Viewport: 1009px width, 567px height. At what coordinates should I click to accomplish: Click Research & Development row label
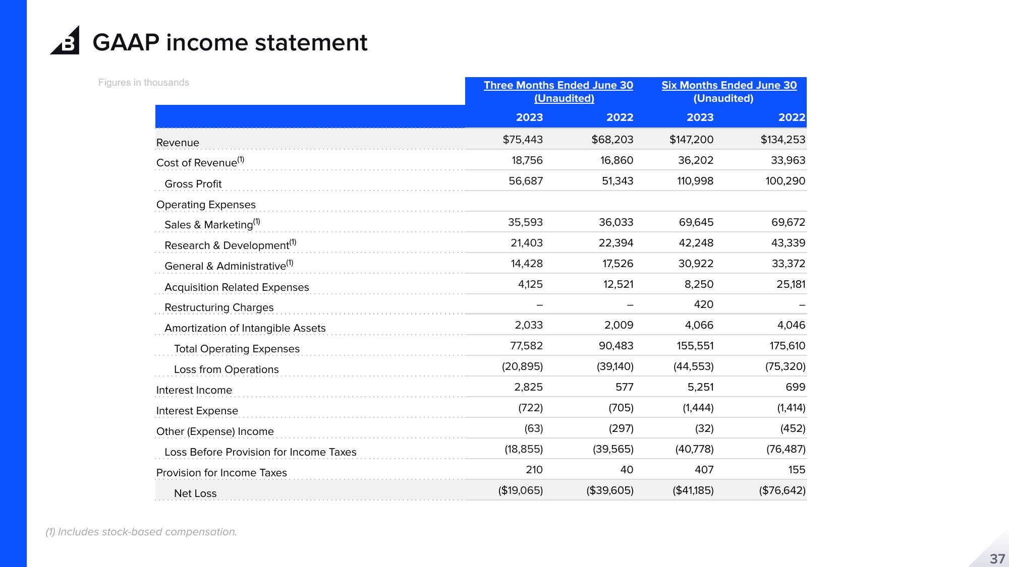pyautogui.click(x=231, y=244)
